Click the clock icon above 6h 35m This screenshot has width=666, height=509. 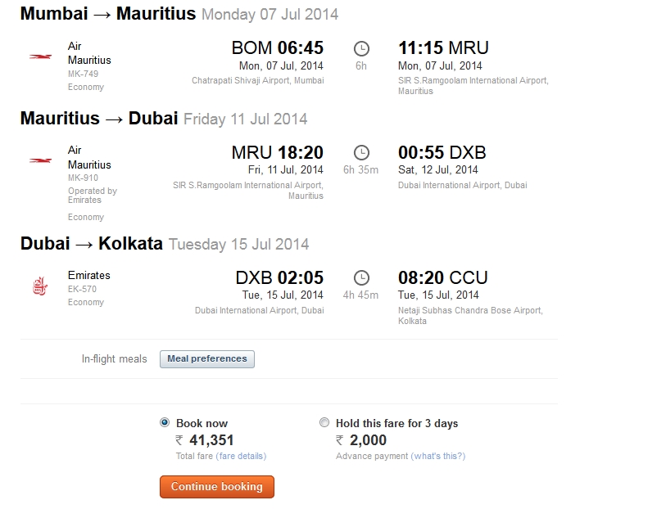coord(361,153)
